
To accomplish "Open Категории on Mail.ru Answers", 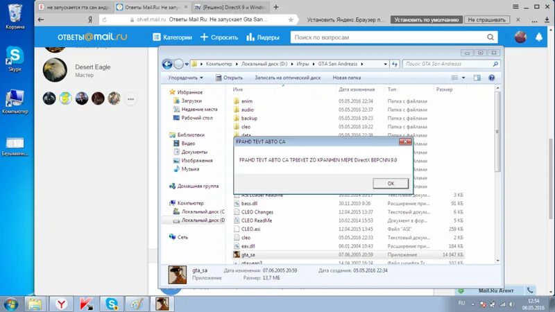I will point(172,37).
